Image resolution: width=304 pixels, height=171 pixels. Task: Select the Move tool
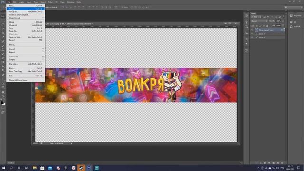[3, 16]
